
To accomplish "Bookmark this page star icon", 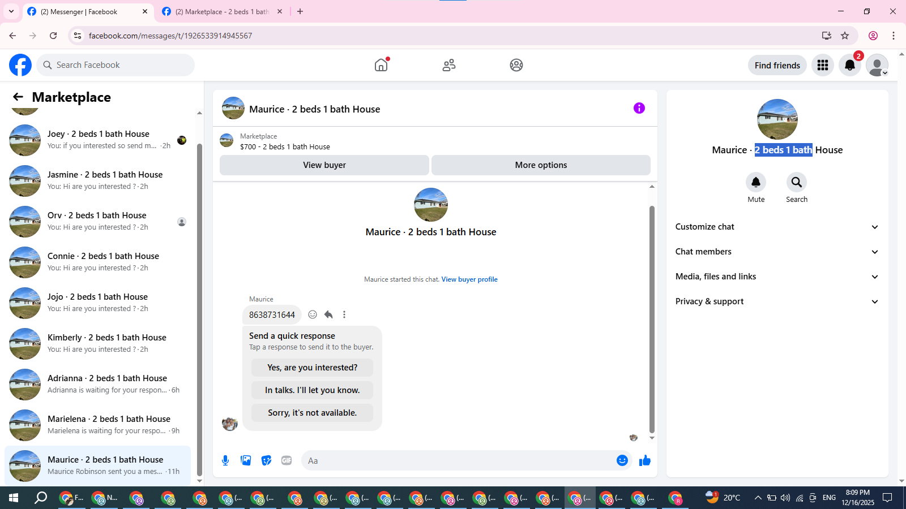I will 845,36.
